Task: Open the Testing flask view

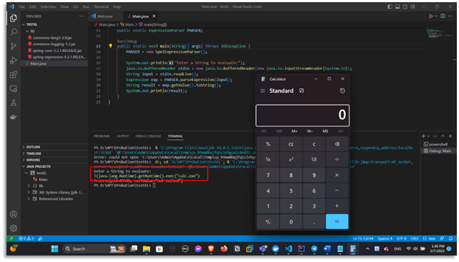Action: point(14,102)
